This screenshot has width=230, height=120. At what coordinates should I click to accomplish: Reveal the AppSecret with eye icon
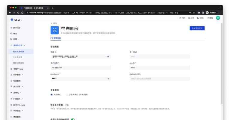[x=108, y=79]
